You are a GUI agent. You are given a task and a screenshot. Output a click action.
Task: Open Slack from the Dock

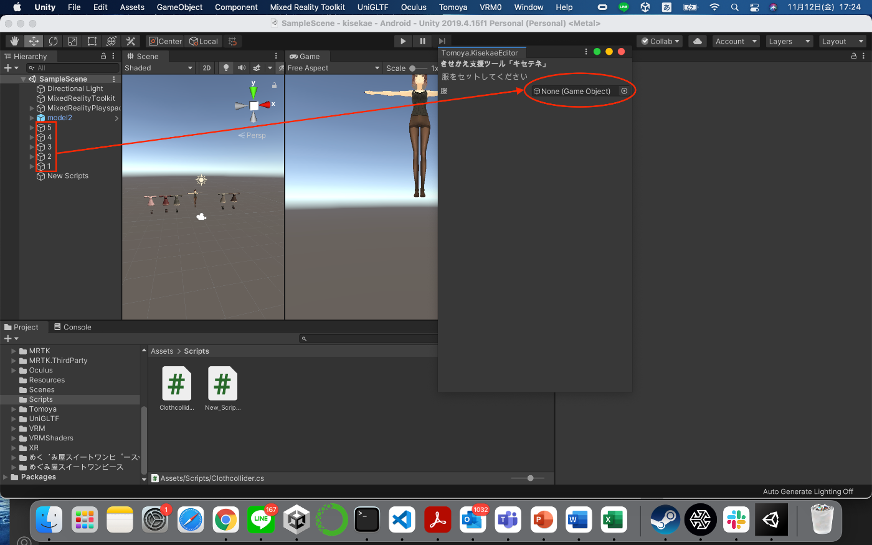point(736,519)
